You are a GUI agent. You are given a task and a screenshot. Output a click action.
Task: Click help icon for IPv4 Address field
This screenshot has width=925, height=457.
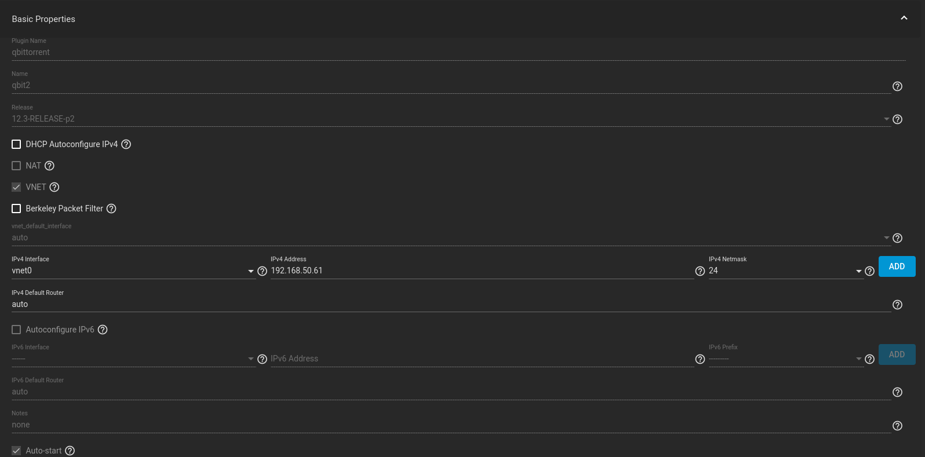coord(700,271)
